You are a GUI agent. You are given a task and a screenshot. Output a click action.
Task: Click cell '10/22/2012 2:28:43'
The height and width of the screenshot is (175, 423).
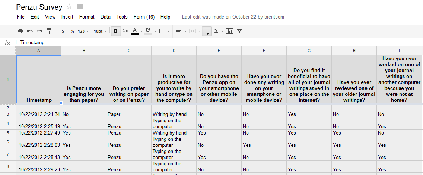[39, 154]
